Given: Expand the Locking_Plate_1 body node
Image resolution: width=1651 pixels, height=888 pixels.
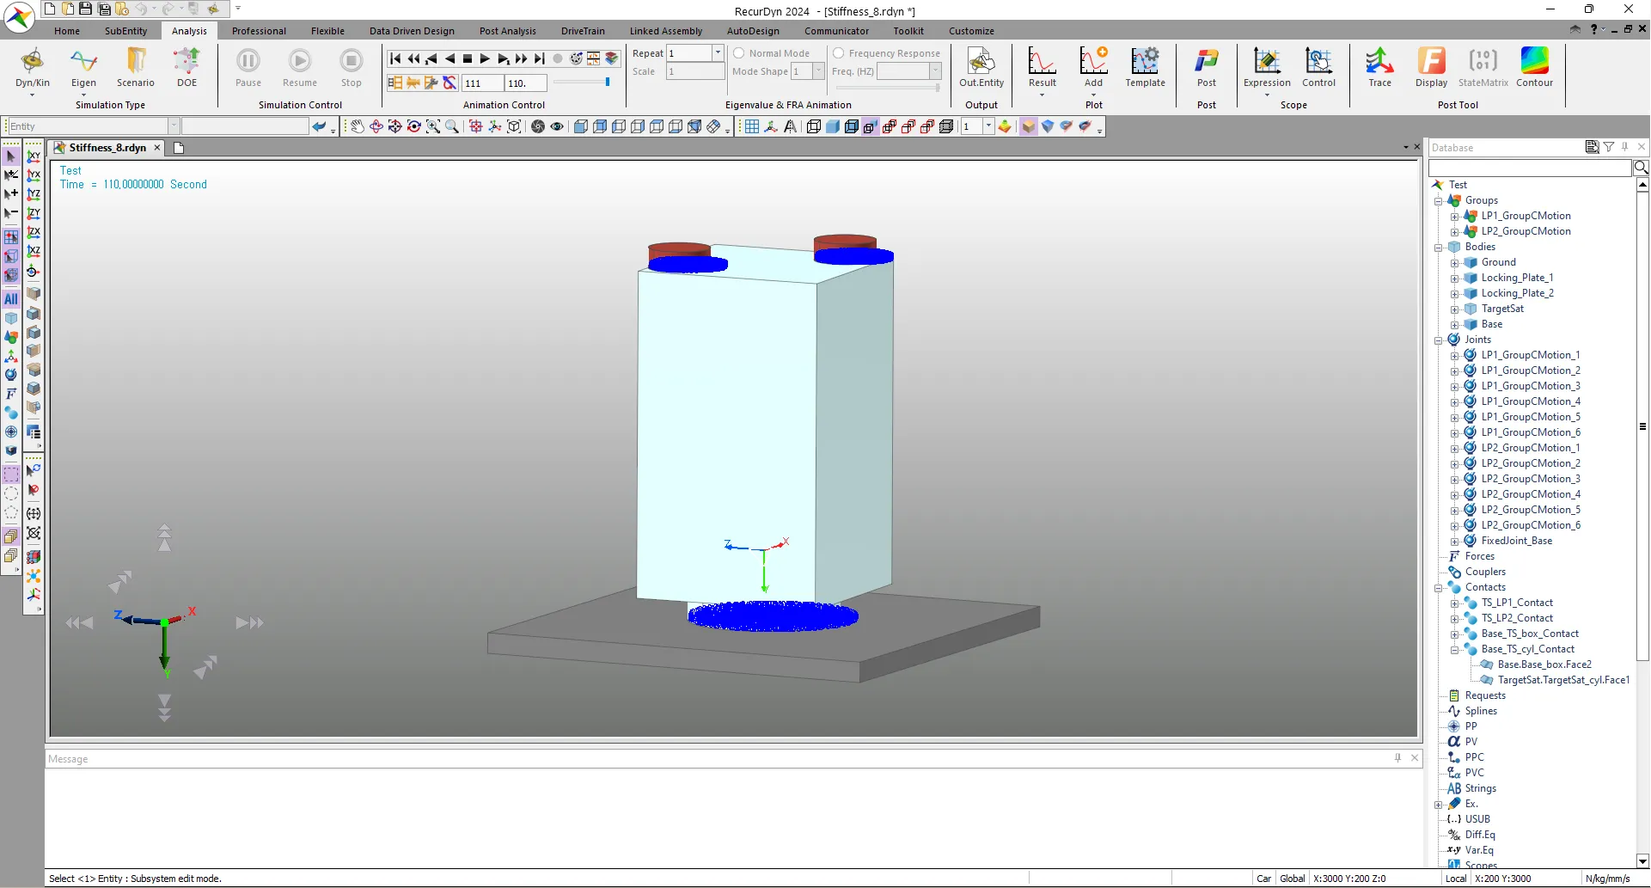Looking at the screenshot, I should coord(1454,279).
